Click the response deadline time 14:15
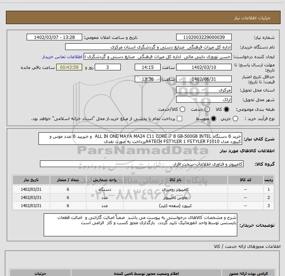285x276 pixels. coord(148,67)
